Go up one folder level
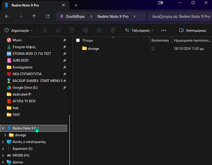The image size is (212, 165). (x=34, y=16)
